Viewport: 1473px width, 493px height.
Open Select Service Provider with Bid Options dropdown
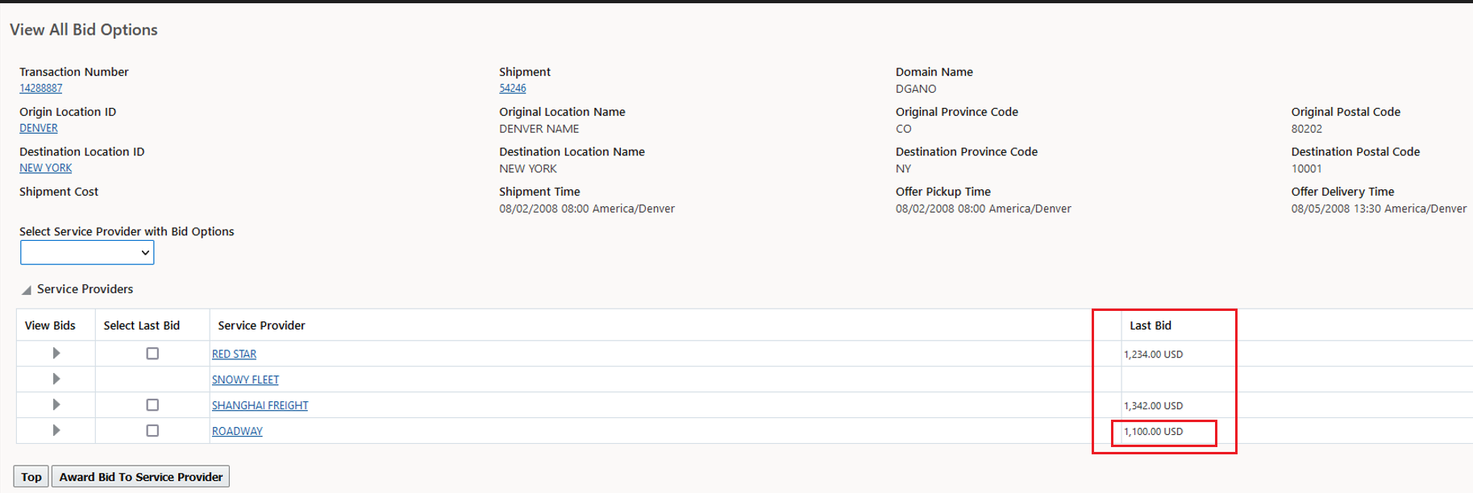pos(87,253)
